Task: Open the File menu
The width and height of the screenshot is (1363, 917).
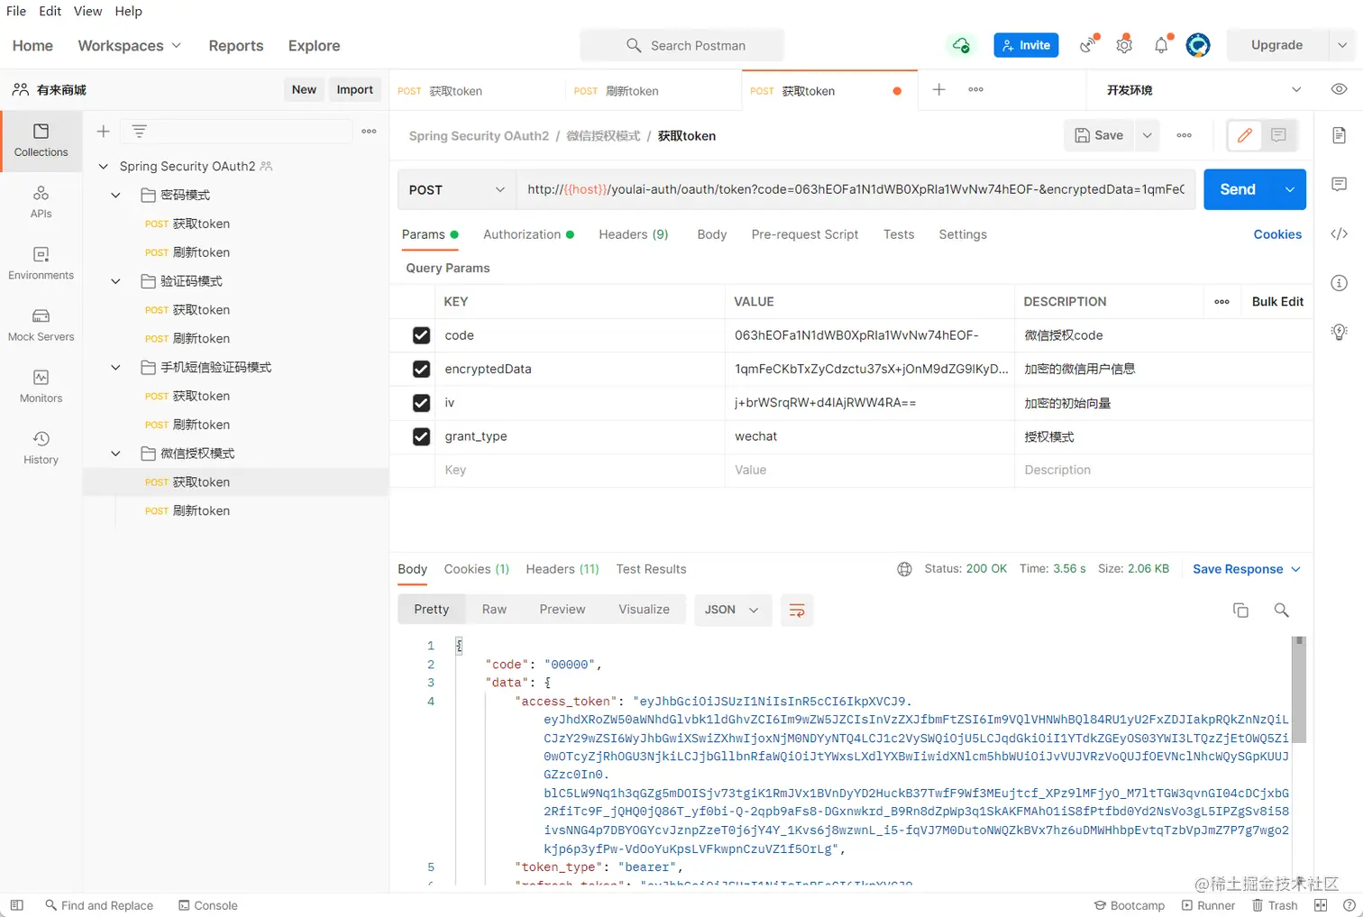Action: 16,11
